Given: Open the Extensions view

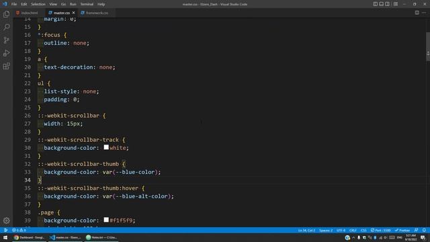Looking at the screenshot, I should [6, 66].
